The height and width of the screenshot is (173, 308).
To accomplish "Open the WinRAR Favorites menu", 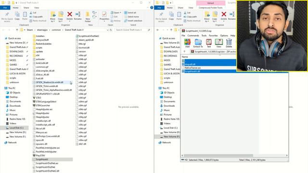I will click(213, 36).
